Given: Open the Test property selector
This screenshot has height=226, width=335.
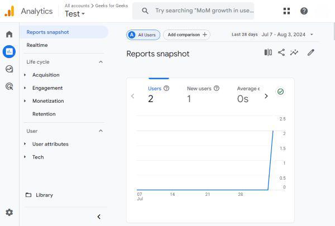Looking at the screenshot, I should pyautogui.click(x=75, y=14).
